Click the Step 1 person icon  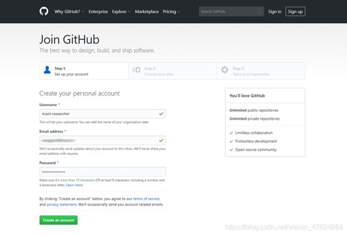click(47, 70)
